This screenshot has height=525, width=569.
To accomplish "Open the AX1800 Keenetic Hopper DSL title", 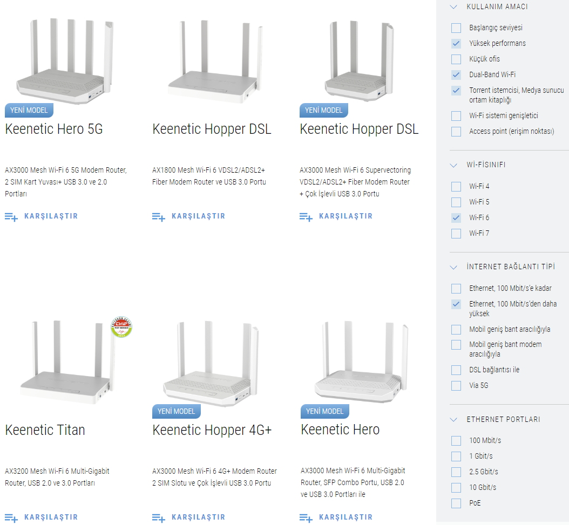I will click(x=212, y=129).
